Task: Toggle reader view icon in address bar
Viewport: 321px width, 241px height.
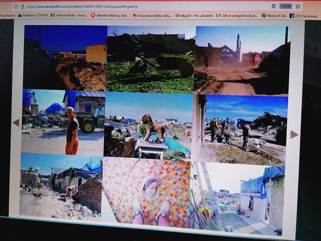Action: click(274, 6)
